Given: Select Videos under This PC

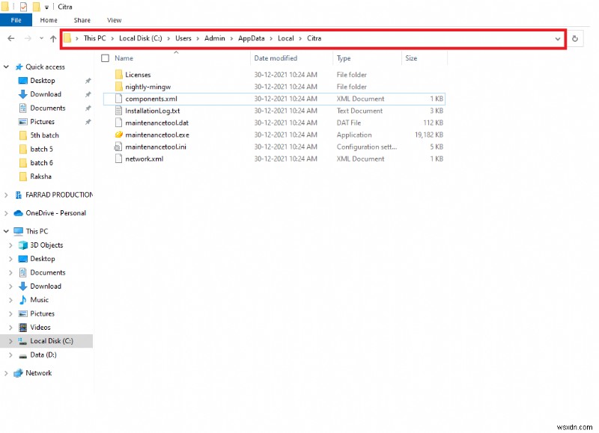Looking at the screenshot, I should [40, 328].
